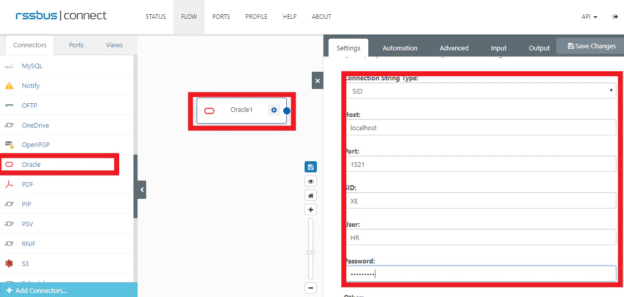Open the PROFILE menu item
Screen dimensions: 624x297
(256, 17)
